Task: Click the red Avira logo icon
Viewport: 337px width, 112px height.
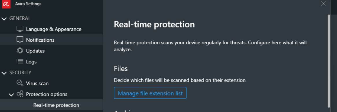Action: click(x=6, y=4)
